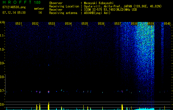The width and height of the screenshot is (173, 110).
Task: Click the bright meteor echo near 0533
Action: (49, 92)
